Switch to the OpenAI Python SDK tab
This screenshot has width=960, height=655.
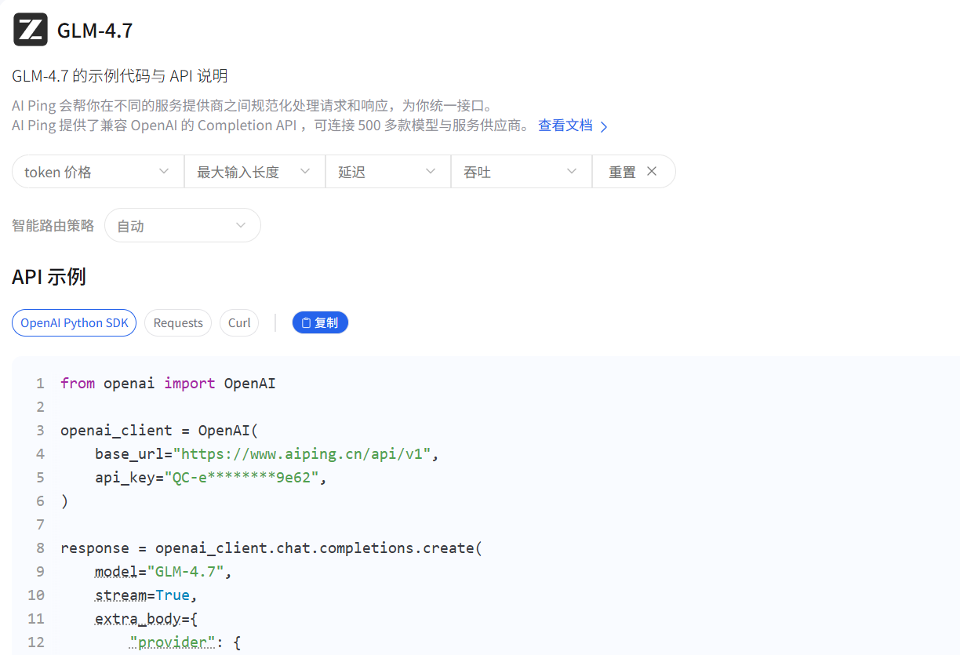coord(75,322)
